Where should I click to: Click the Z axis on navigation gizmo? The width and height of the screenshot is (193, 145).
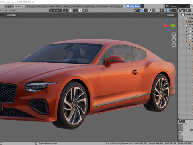click(169, 20)
